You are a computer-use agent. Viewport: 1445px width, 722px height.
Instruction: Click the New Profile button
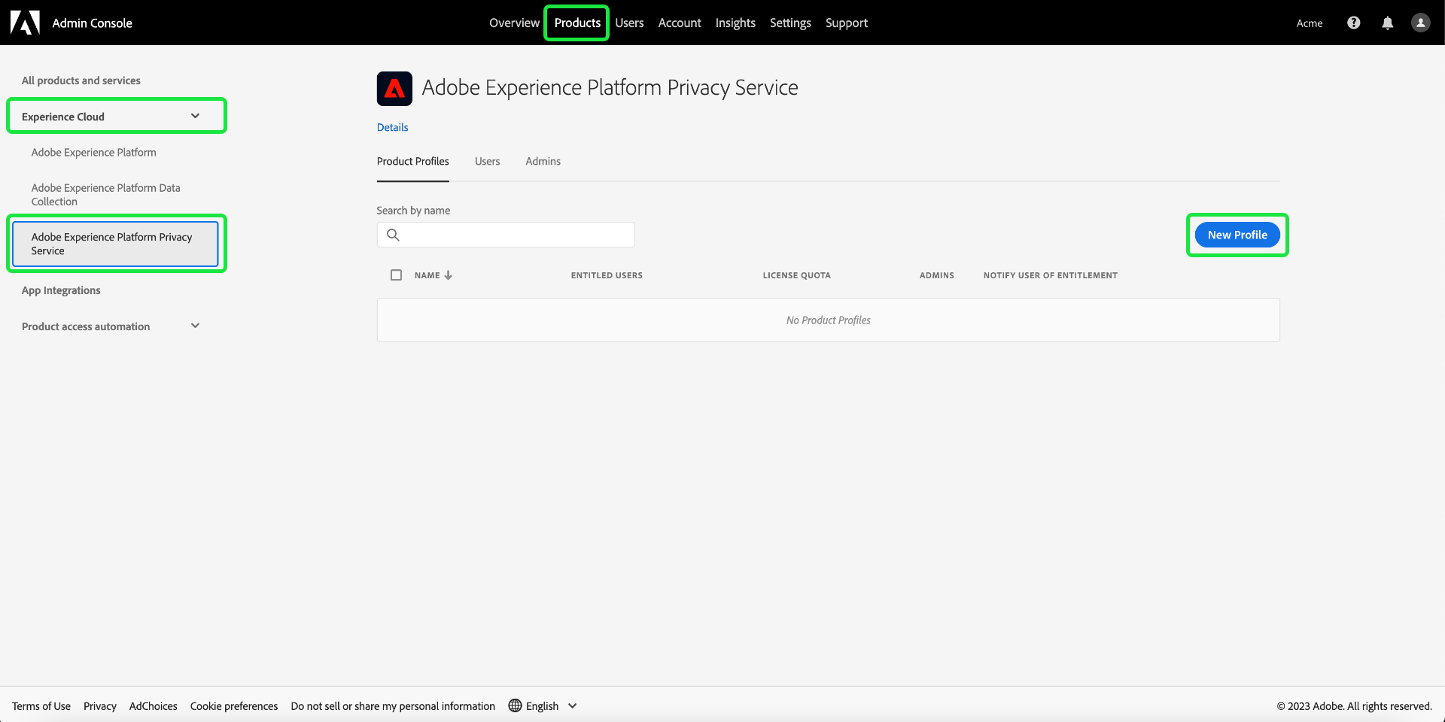(1237, 235)
